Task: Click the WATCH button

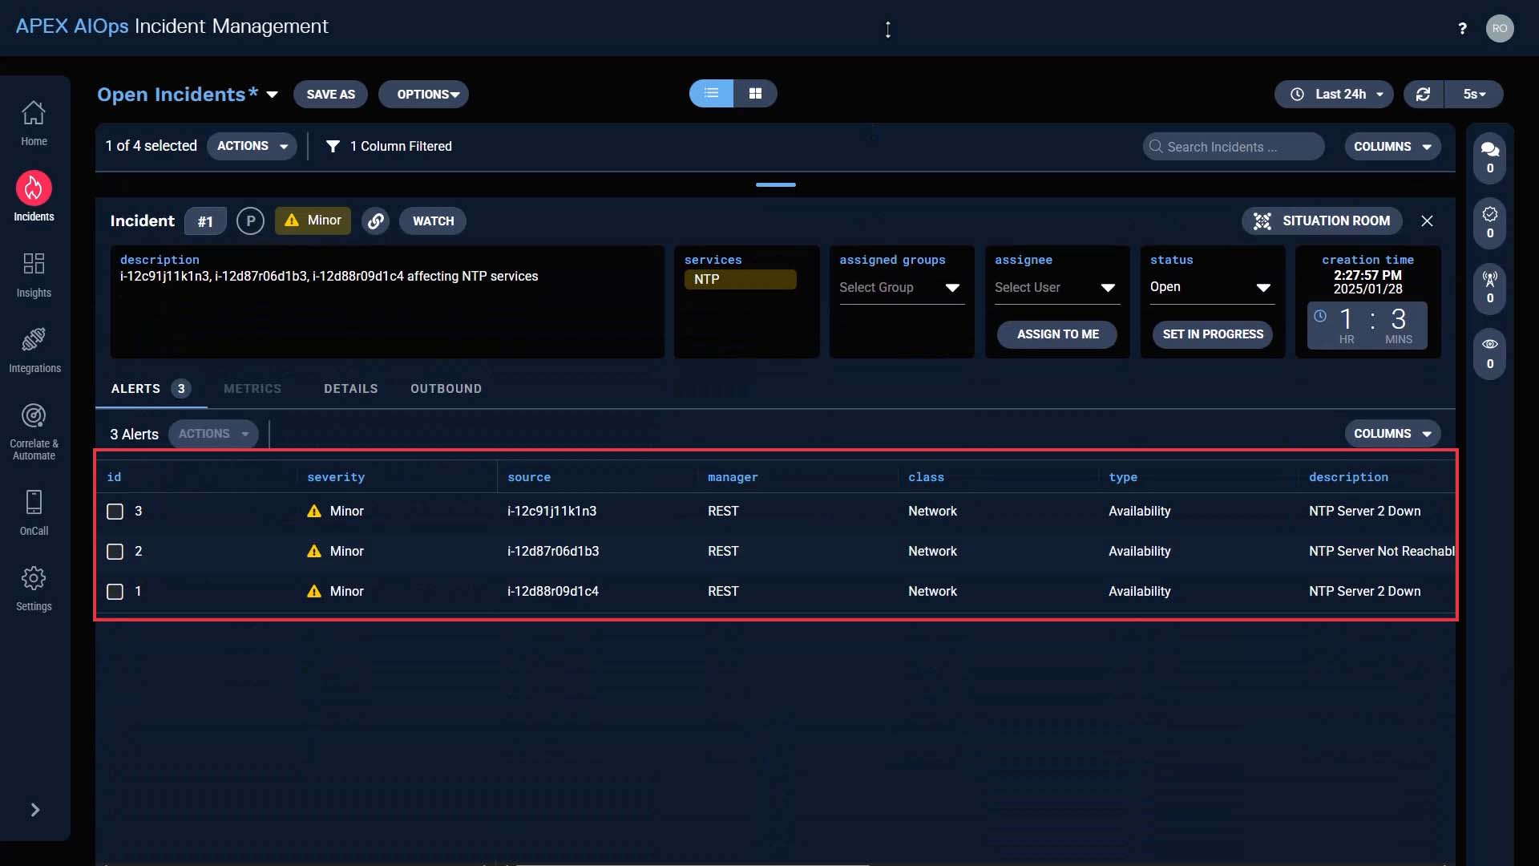Action: pos(433,221)
